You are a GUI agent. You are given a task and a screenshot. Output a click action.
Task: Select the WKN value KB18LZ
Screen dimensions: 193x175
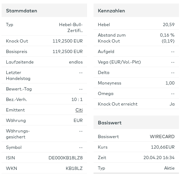pyautogui.click(x=74, y=168)
